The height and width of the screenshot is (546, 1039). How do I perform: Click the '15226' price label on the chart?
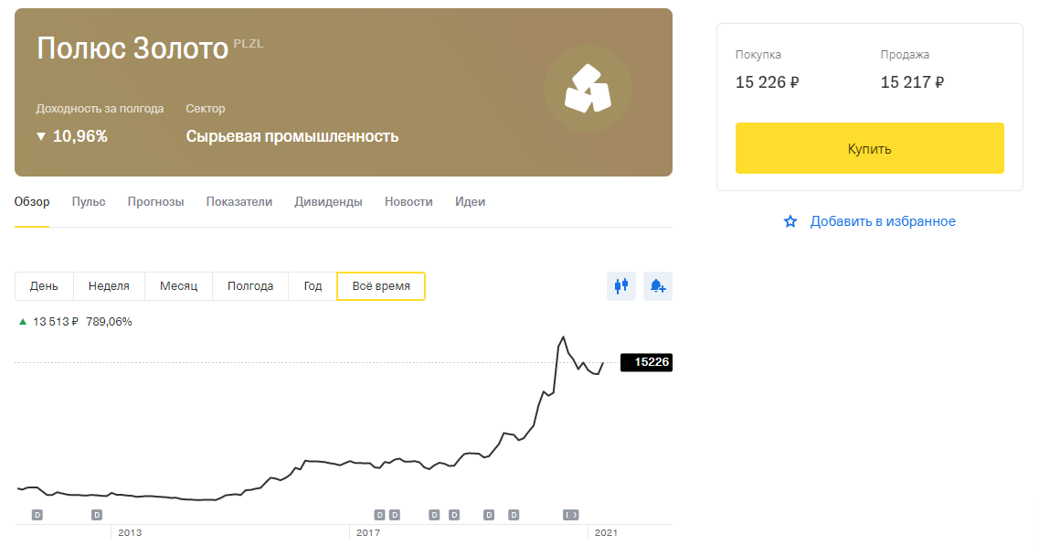click(646, 362)
